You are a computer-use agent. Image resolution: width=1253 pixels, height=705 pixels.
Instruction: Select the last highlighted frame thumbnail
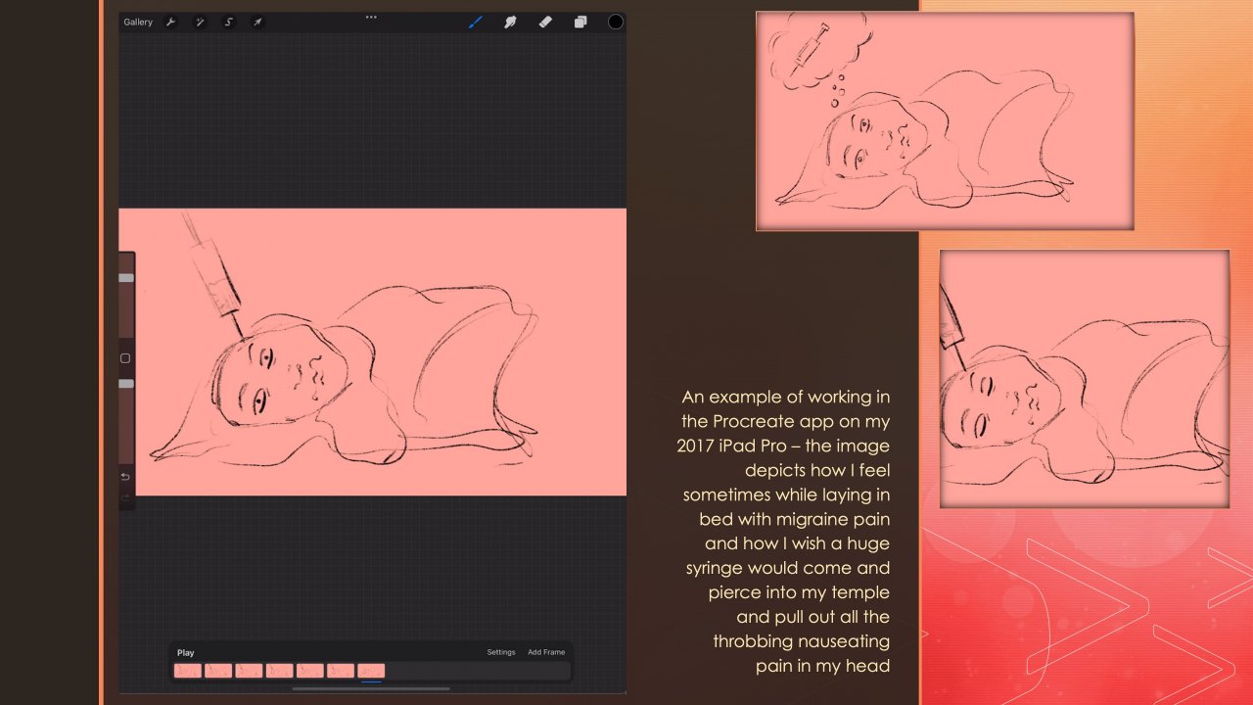(371, 671)
